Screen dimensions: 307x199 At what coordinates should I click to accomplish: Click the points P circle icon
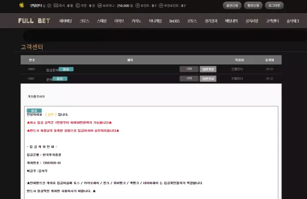pyautogui.click(x=138, y=6)
